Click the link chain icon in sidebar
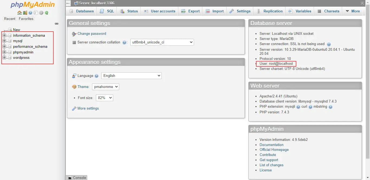Viewport: 370px width, 180px height. 57,24
